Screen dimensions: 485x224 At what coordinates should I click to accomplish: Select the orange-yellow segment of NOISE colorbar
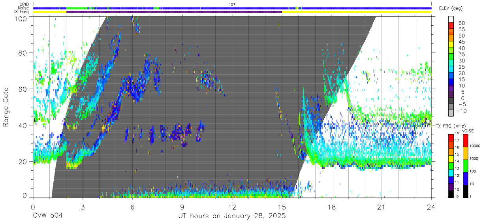[465, 153]
